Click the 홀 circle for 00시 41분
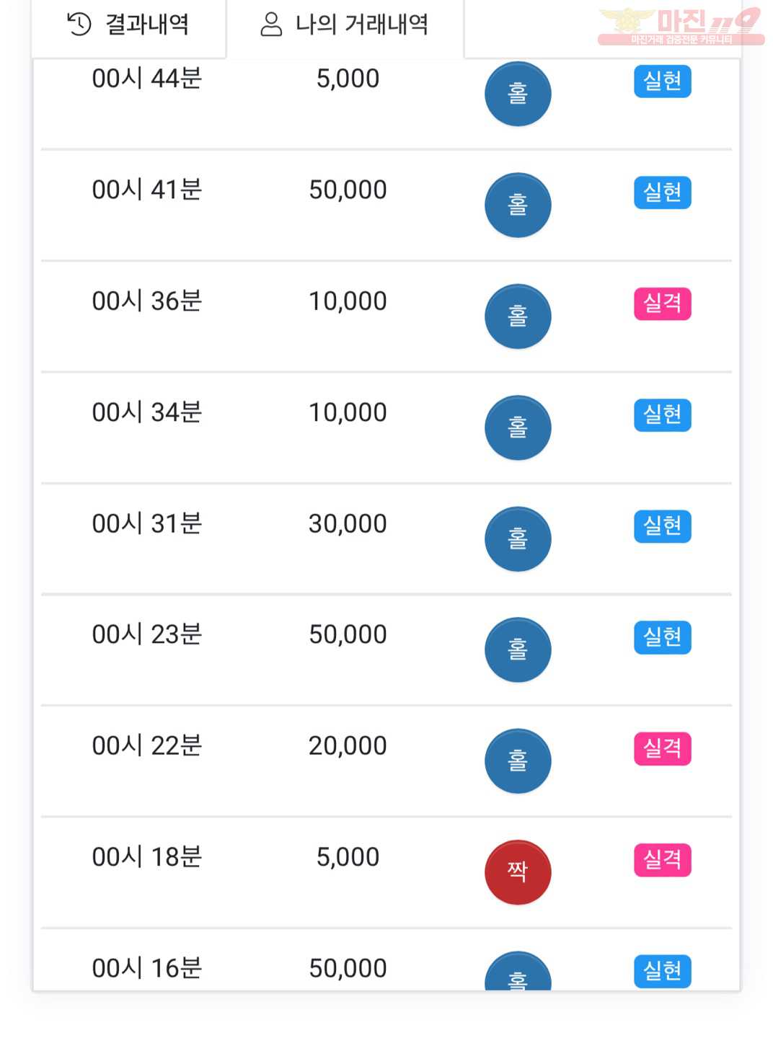The width and height of the screenshot is (773, 1038). pyautogui.click(x=518, y=205)
